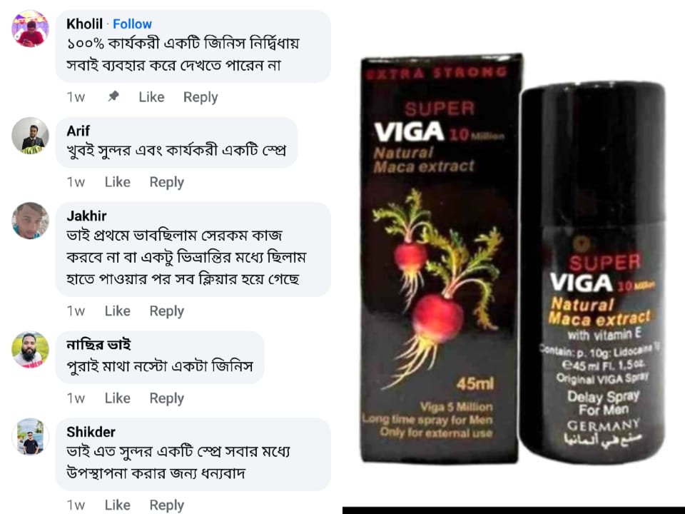The width and height of the screenshot is (685, 514).
Task: Like Shikder's comment
Action: [118, 505]
